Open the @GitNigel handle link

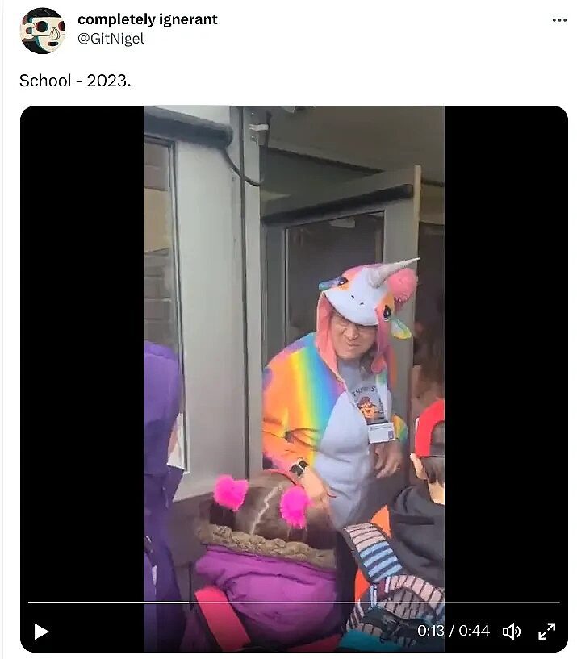click(x=111, y=39)
